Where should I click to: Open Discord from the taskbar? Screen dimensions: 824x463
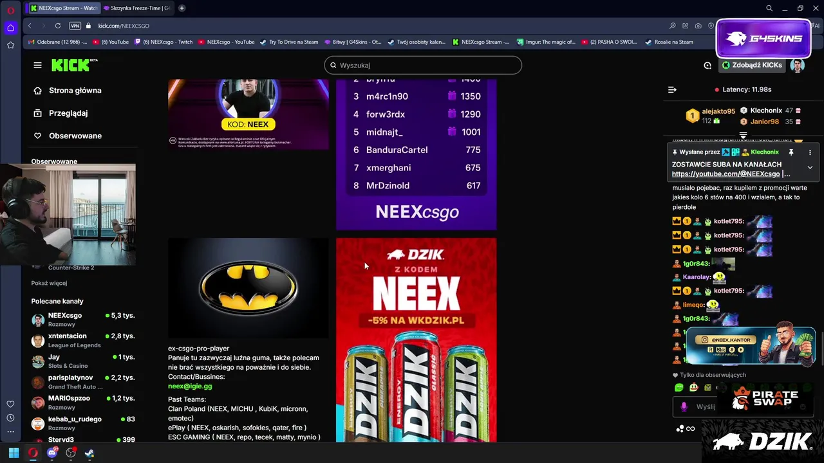52,453
